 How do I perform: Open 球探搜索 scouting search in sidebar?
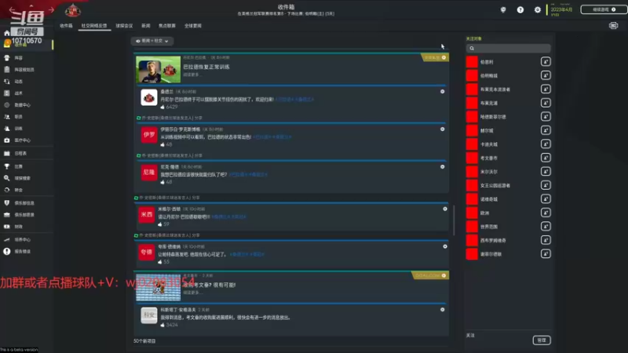[x=23, y=178]
